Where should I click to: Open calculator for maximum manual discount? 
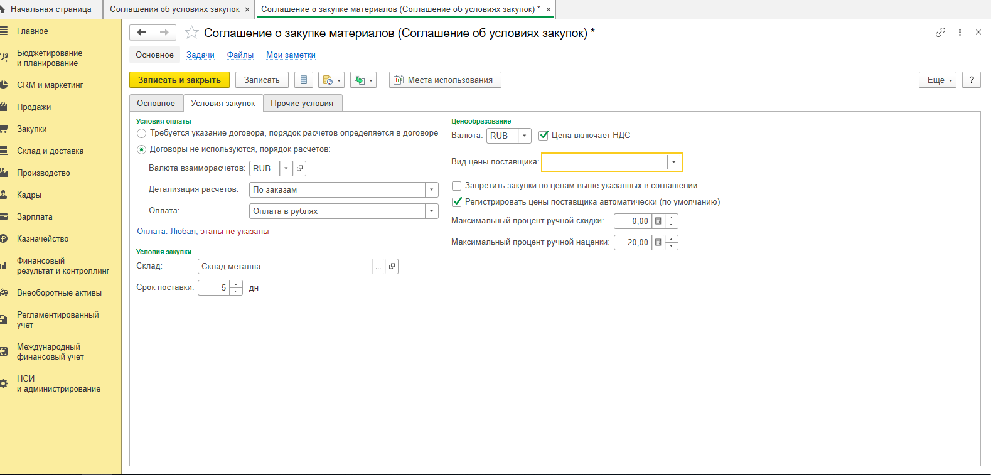coord(658,221)
